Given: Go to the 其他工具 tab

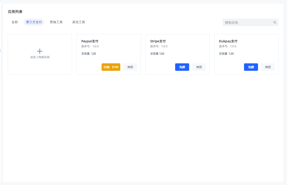Looking at the screenshot, I should point(79,22).
